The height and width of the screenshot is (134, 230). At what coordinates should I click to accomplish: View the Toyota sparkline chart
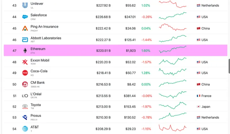pos(172,105)
